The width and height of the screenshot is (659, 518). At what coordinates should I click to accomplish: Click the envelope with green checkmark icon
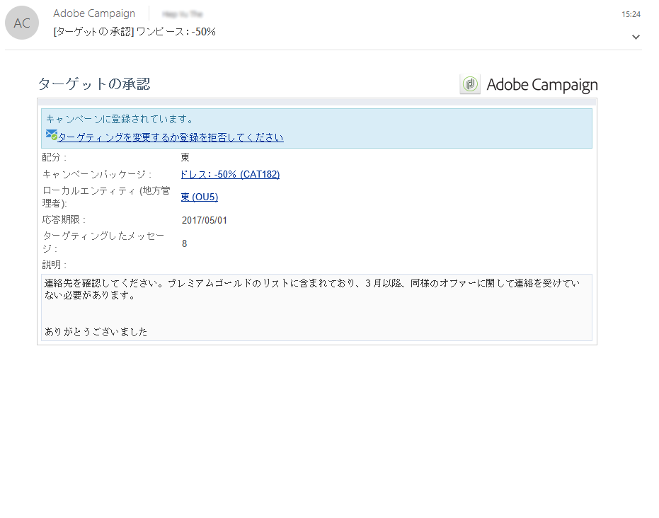pos(51,135)
